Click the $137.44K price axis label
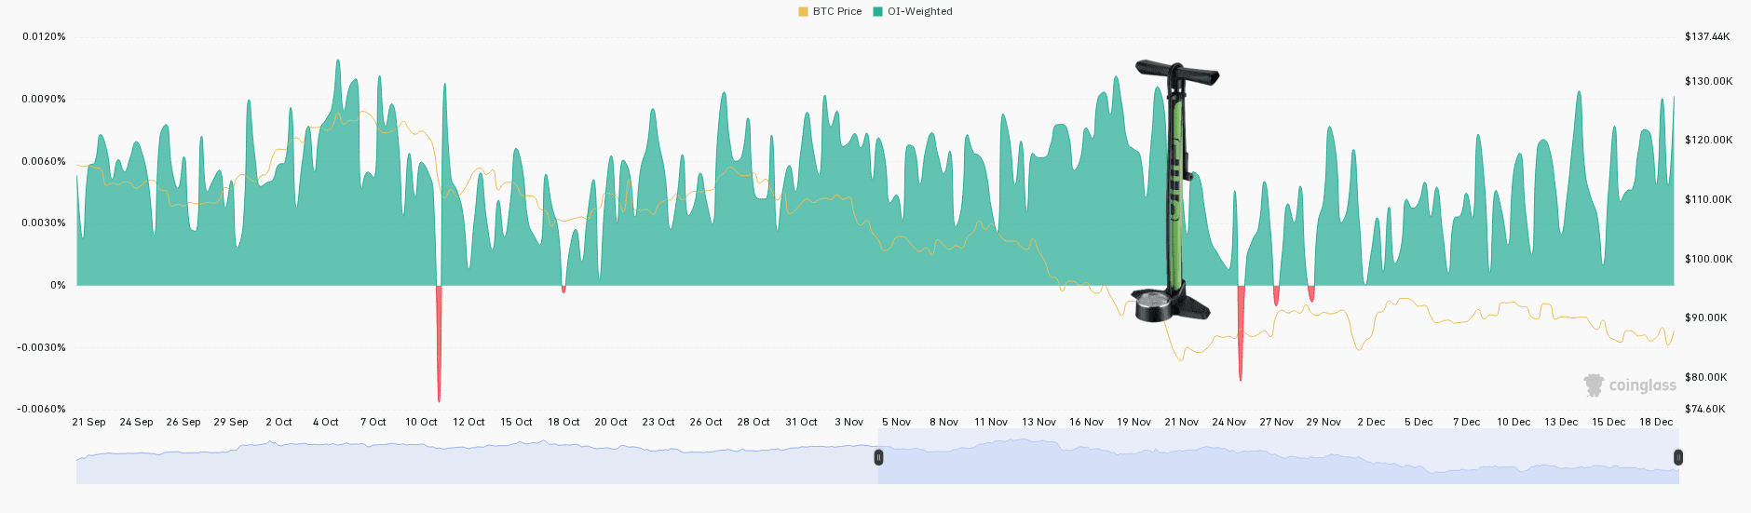This screenshot has height=513, width=1751. click(1707, 36)
